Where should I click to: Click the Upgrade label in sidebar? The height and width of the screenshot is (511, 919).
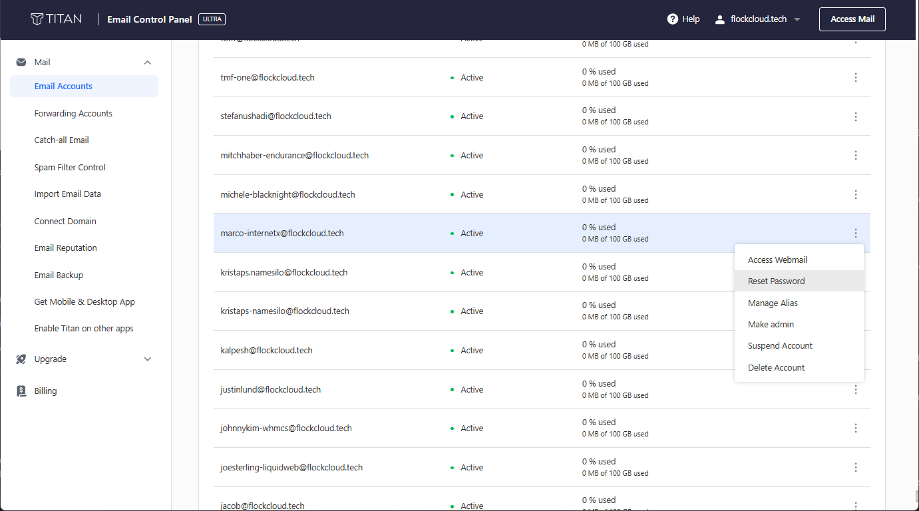tap(51, 359)
